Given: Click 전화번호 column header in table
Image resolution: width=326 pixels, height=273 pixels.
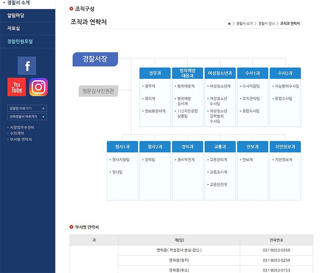Looking at the screenshot, I should 276,240.
